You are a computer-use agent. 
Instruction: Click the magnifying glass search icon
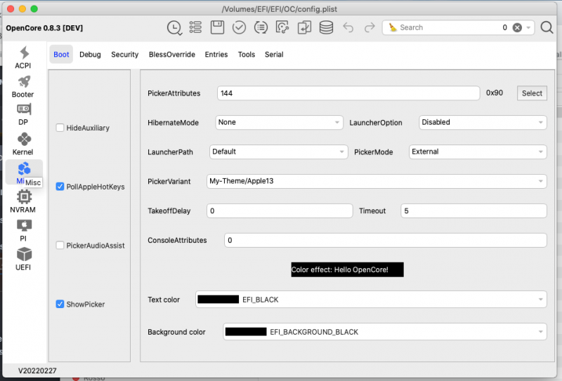[x=547, y=27]
